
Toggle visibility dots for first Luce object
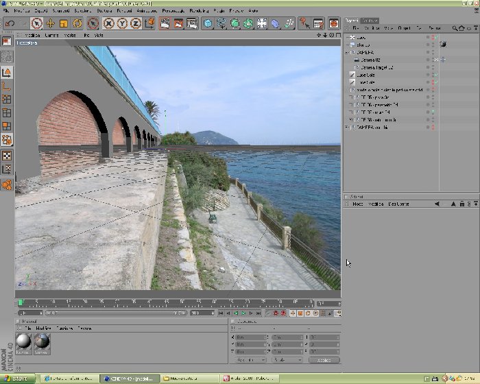[x=433, y=37]
